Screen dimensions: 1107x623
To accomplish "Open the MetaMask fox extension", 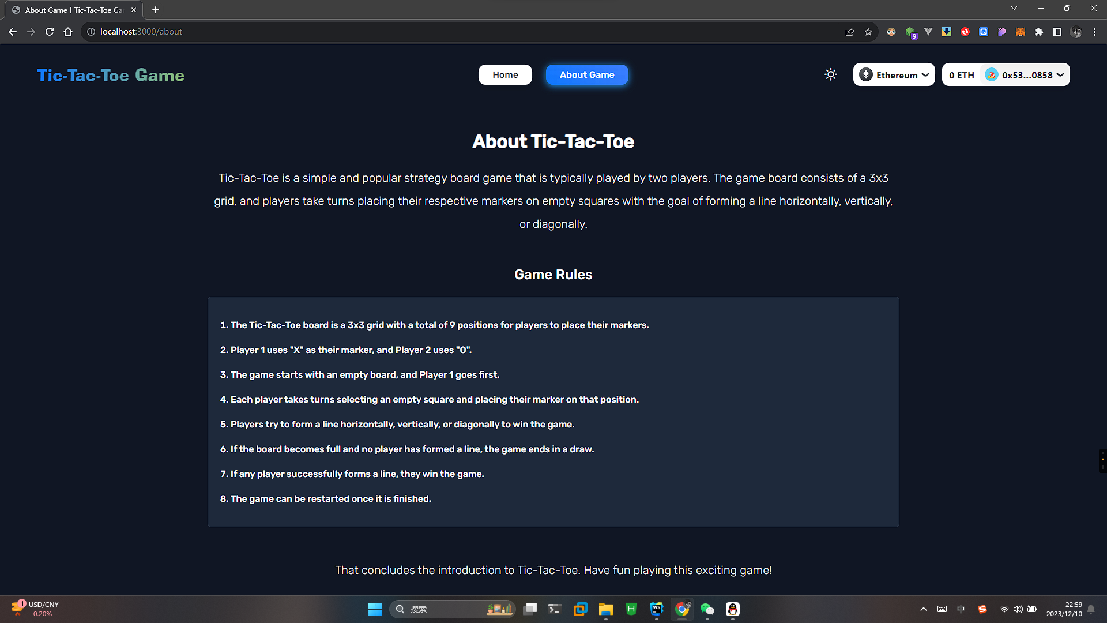I will (x=1020, y=32).
